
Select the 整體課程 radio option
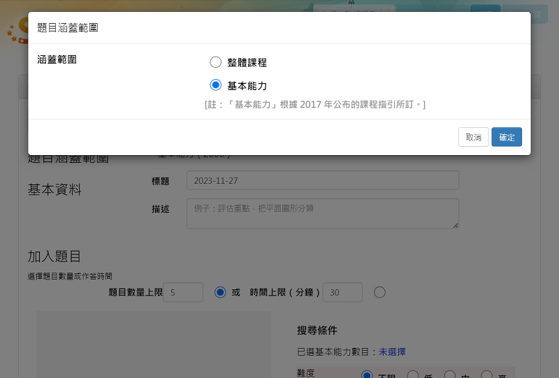[216, 62]
